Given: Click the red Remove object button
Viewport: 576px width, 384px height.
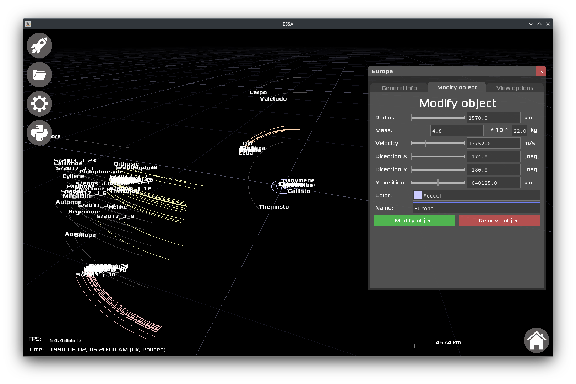Looking at the screenshot, I should (500, 220).
